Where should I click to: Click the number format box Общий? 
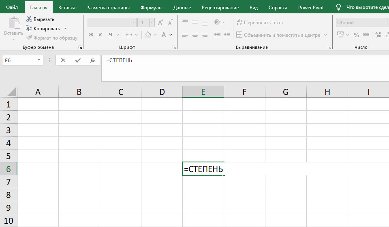[x=361, y=23]
